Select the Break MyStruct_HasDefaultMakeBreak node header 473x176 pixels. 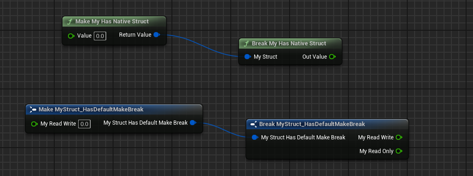pyautogui.click(x=327, y=124)
